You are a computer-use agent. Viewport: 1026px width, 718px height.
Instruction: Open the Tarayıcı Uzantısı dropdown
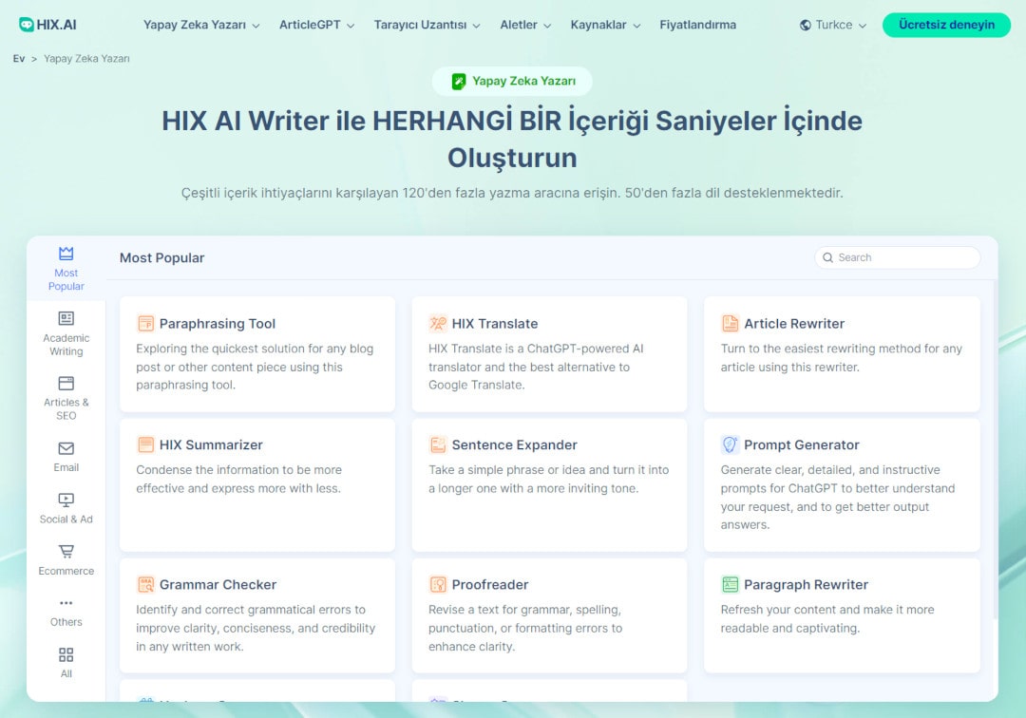pyautogui.click(x=427, y=25)
